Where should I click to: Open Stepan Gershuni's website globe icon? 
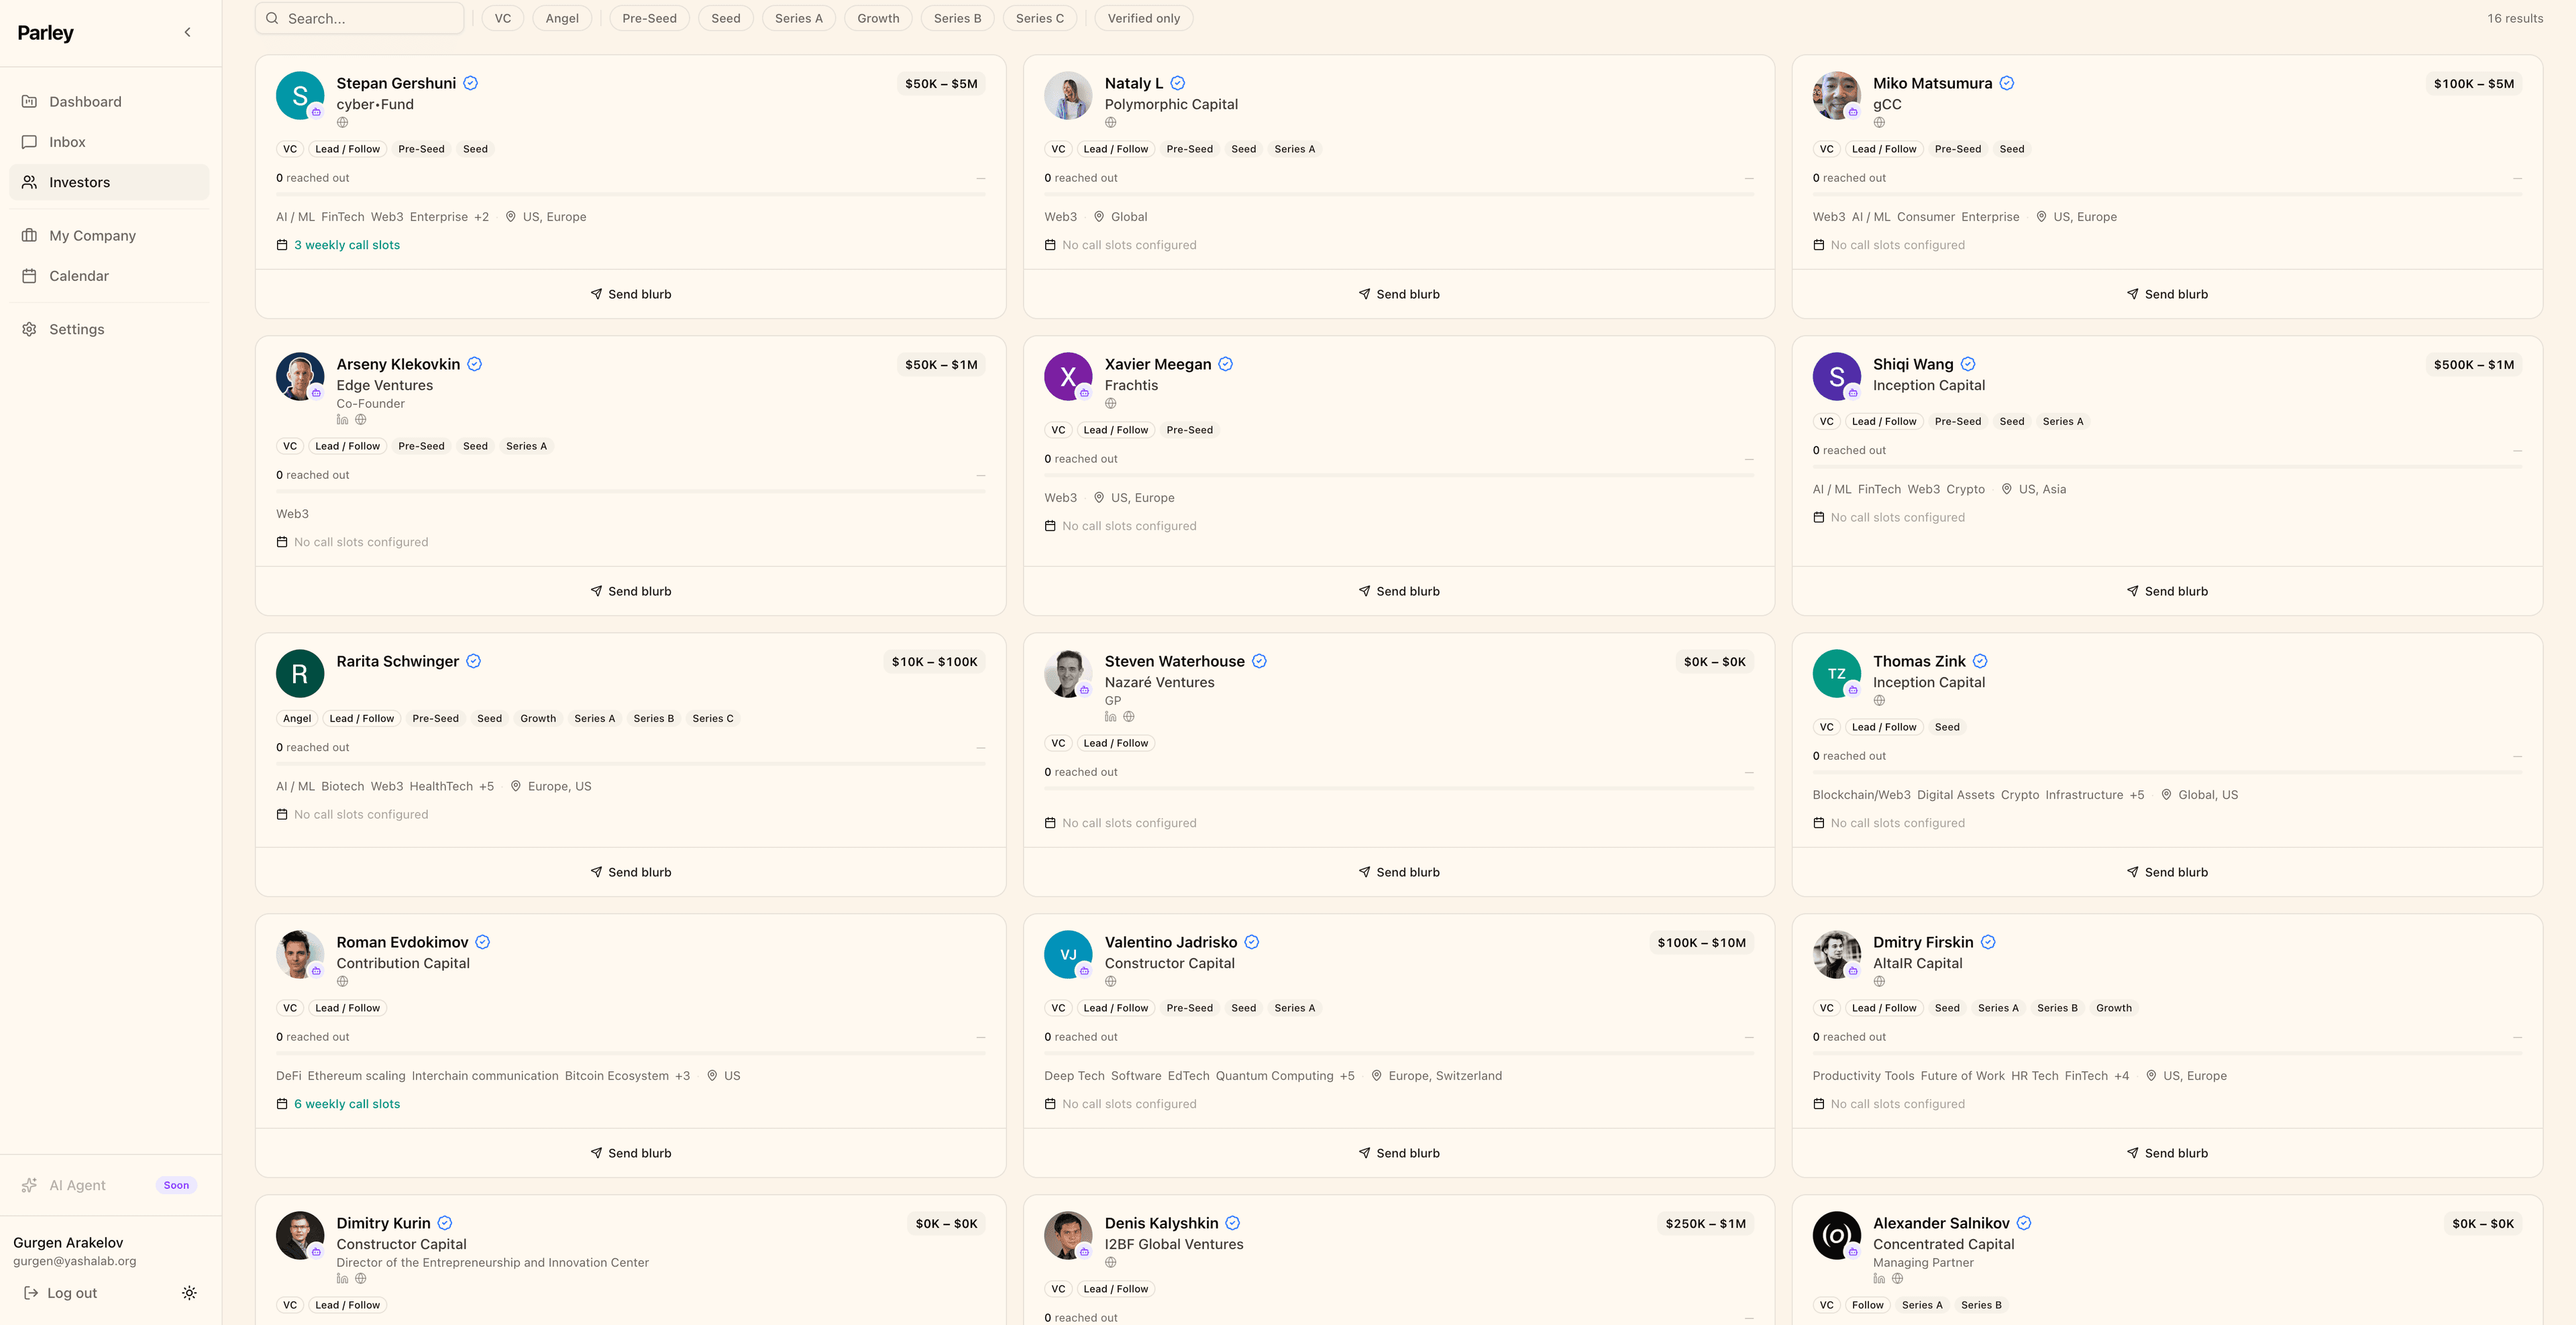click(x=342, y=123)
